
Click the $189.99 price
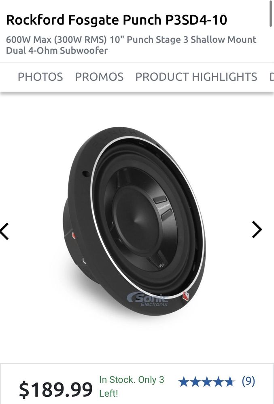click(55, 389)
